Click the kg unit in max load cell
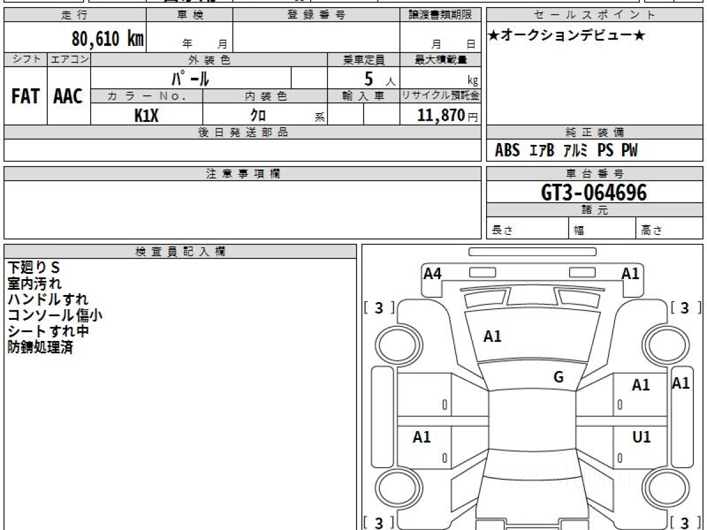707x530 pixels. coord(473,82)
